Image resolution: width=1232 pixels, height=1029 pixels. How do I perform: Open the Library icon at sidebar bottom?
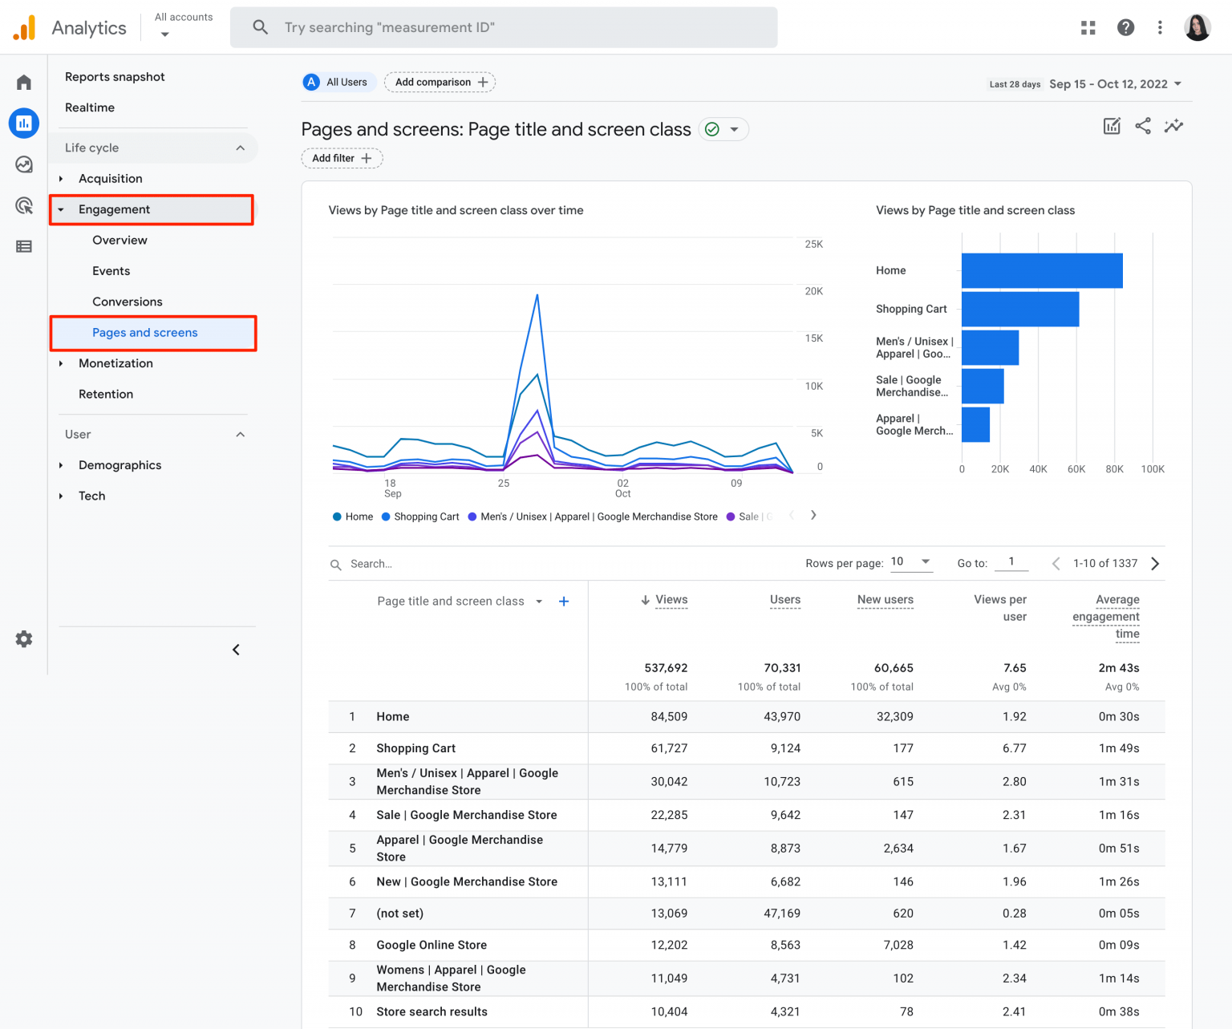coord(23,246)
